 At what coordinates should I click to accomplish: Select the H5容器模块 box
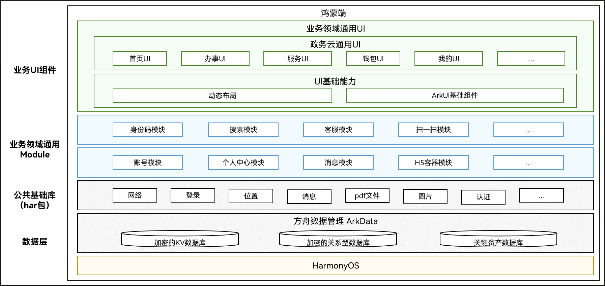[x=433, y=163]
